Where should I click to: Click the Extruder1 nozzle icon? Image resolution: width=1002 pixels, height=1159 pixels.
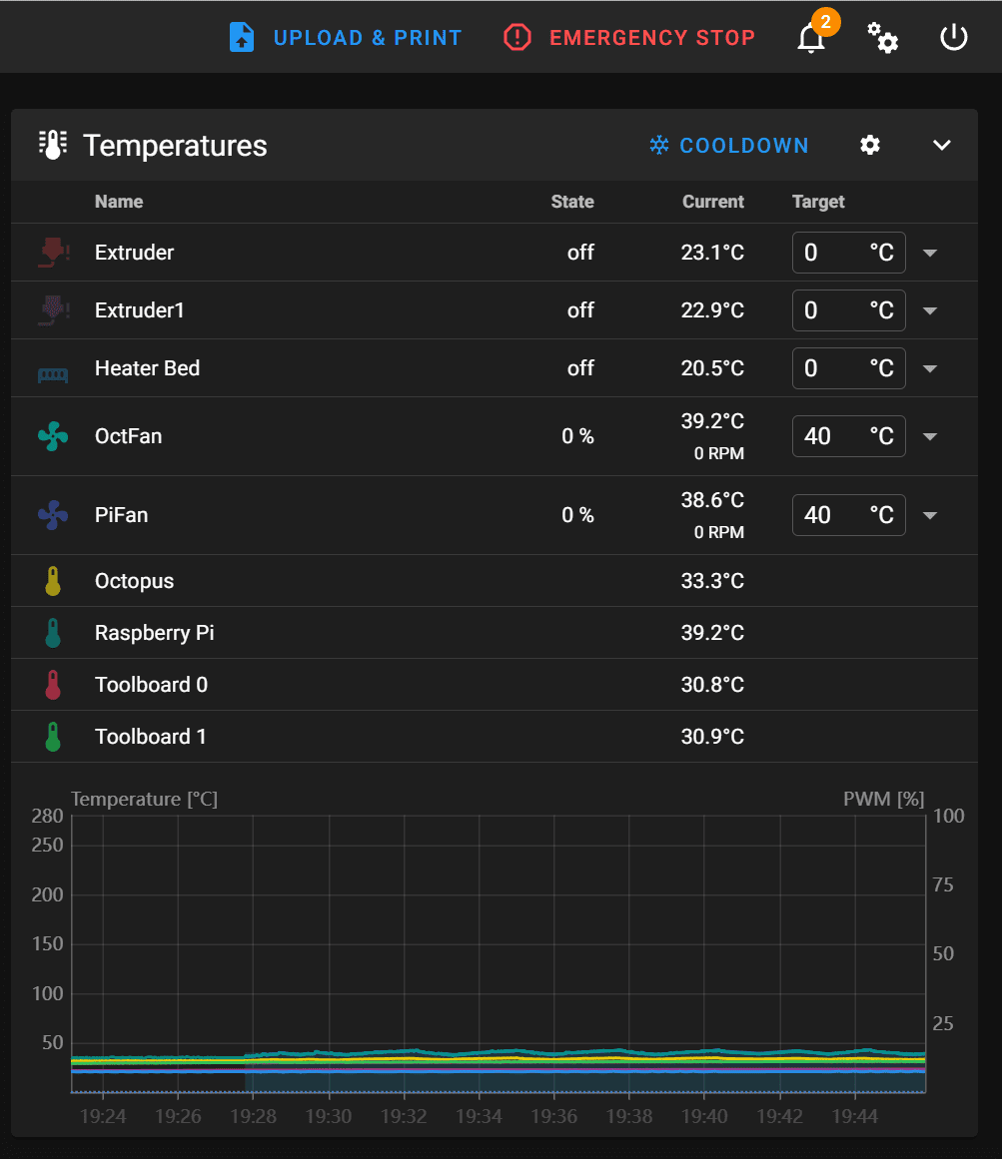point(53,310)
